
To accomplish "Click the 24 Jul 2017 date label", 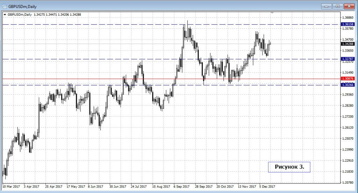I will coord(139,186).
